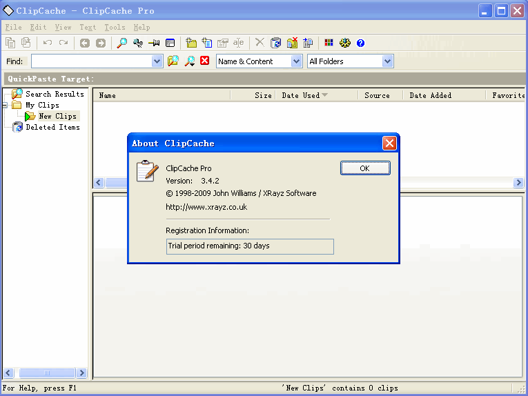Click status text "'New Clips' contains 0 clips"
This screenshot has width=528, height=396.
point(340,388)
